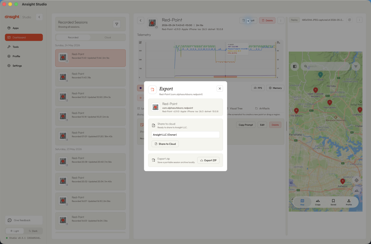Click the Red-Point session header thumbnail
Image resolution: width=371 pixels, height=244 pixels.
click(x=152, y=23)
